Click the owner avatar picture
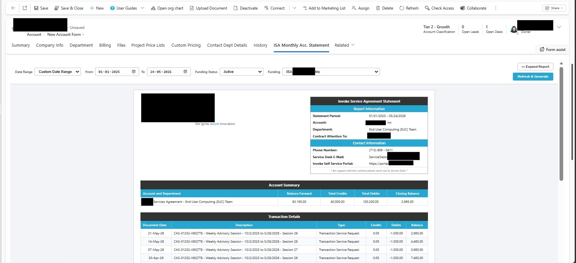 (x=514, y=30)
